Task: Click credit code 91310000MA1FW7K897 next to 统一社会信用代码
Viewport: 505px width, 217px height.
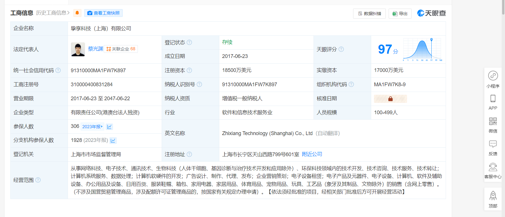Action: 98,70
